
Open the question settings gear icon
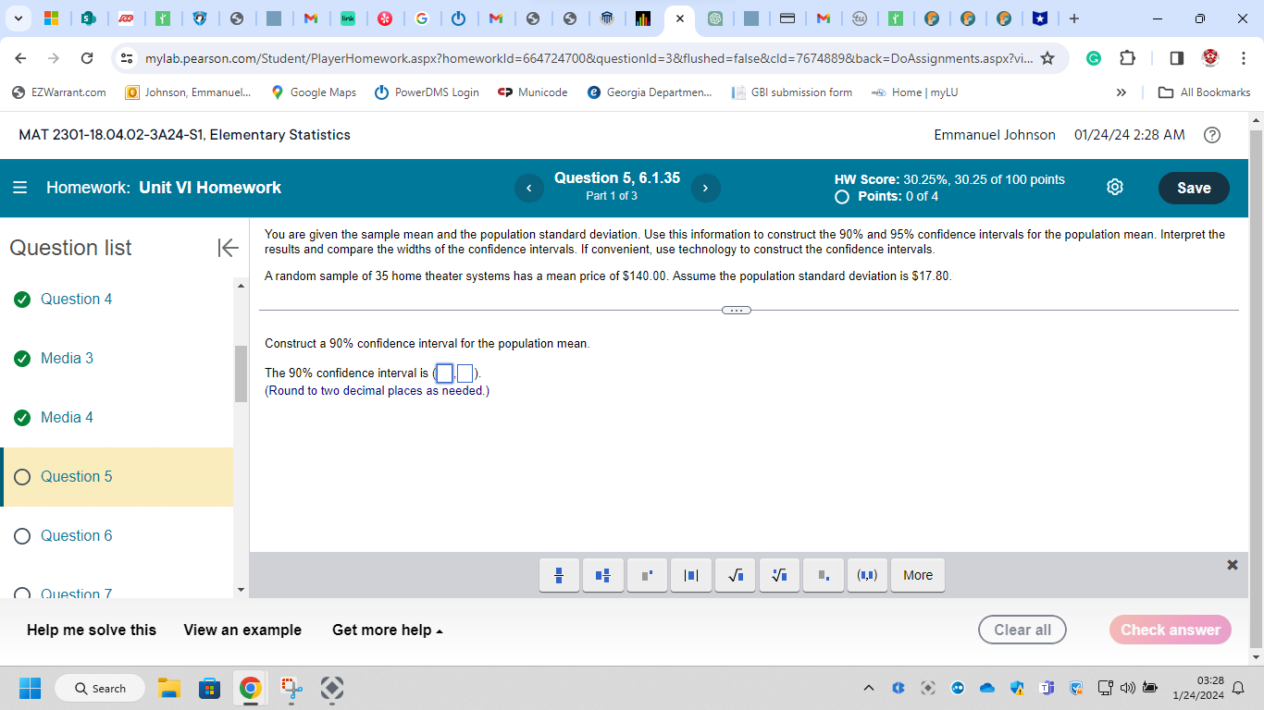[x=1114, y=187]
